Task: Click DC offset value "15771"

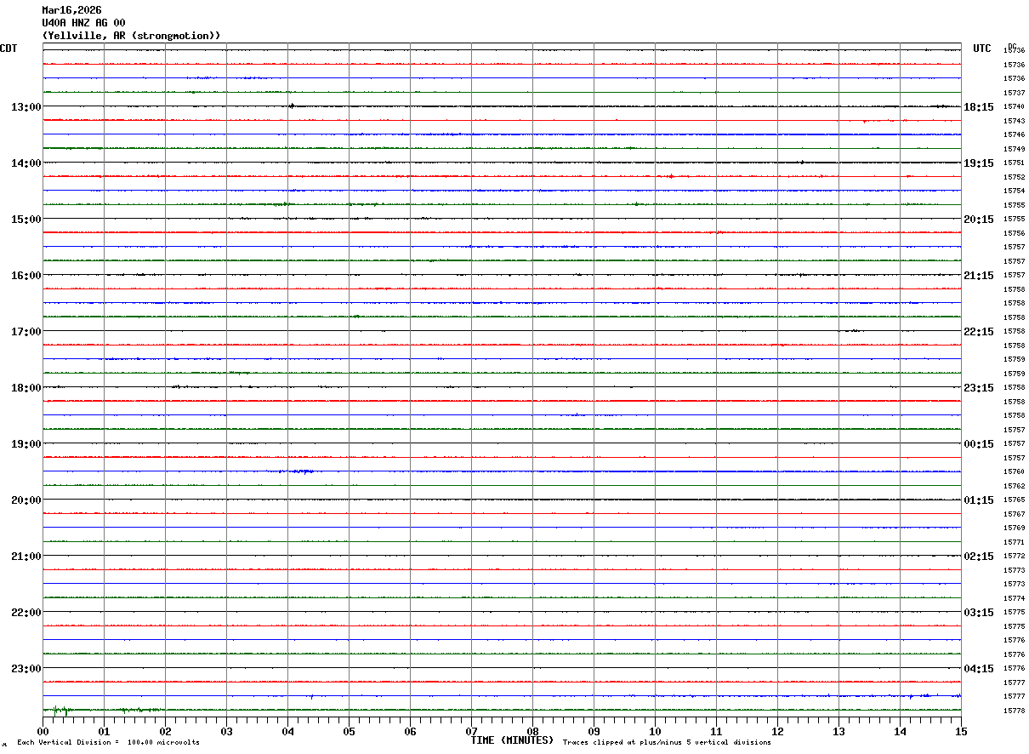Action: [x=1014, y=542]
